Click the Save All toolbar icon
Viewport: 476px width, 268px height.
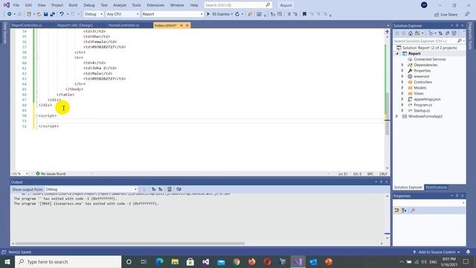53,14
